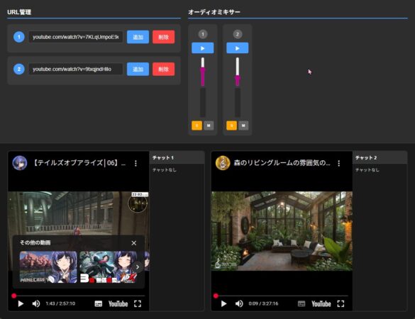Click the blue number 1 badge in URL管理
Viewport: 415px width, 319px height.
[18, 37]
